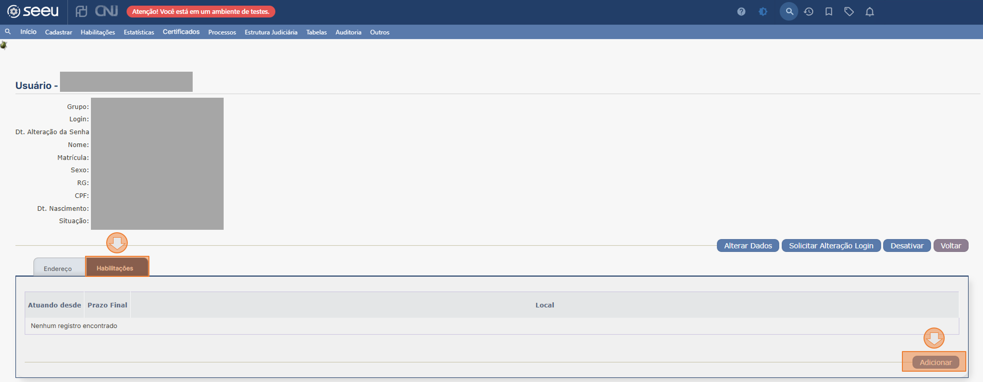Click the Desativar button
983x382 pixels.
[907, 246]
